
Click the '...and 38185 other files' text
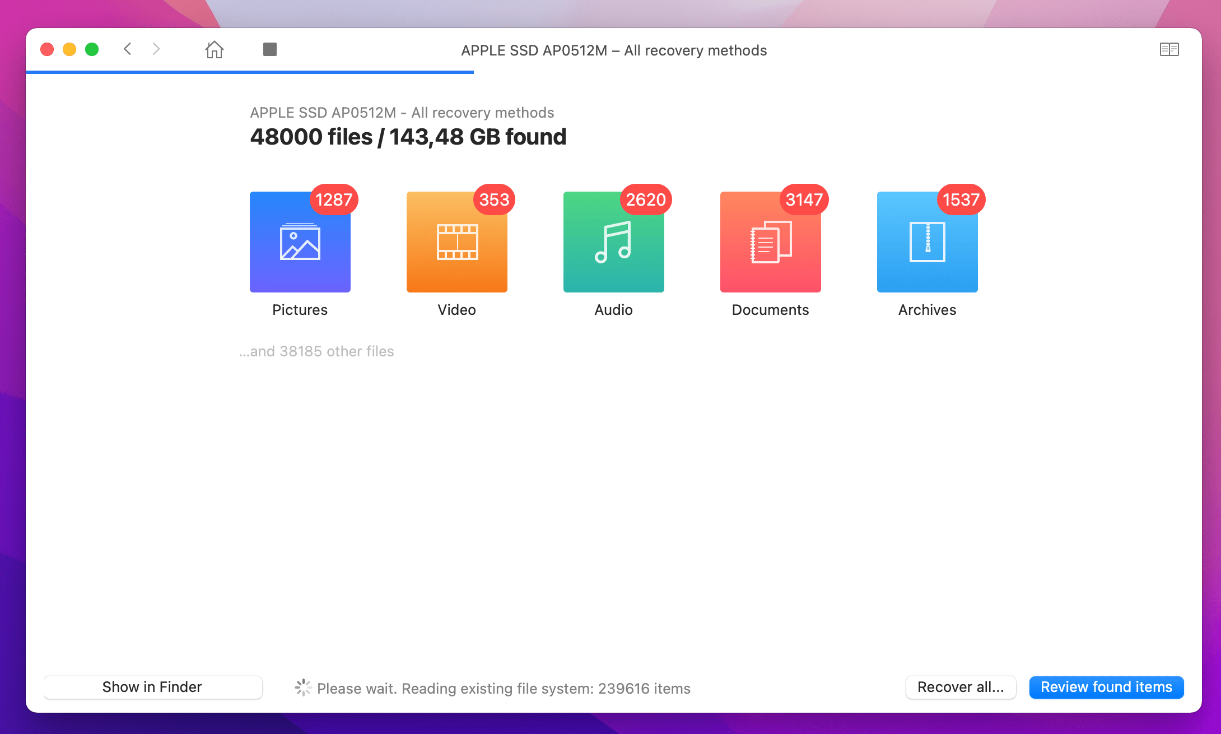click(x=316, y=351)
